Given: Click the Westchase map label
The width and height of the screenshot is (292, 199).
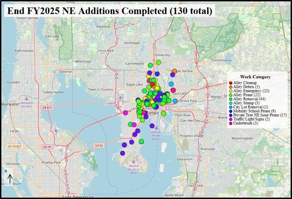Looking at the screenshot, I should [x=83, y=61].
